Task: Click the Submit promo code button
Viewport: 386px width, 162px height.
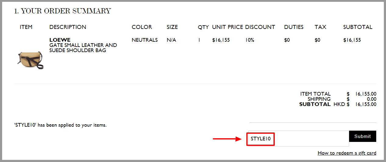Action: tap(363, 136)
